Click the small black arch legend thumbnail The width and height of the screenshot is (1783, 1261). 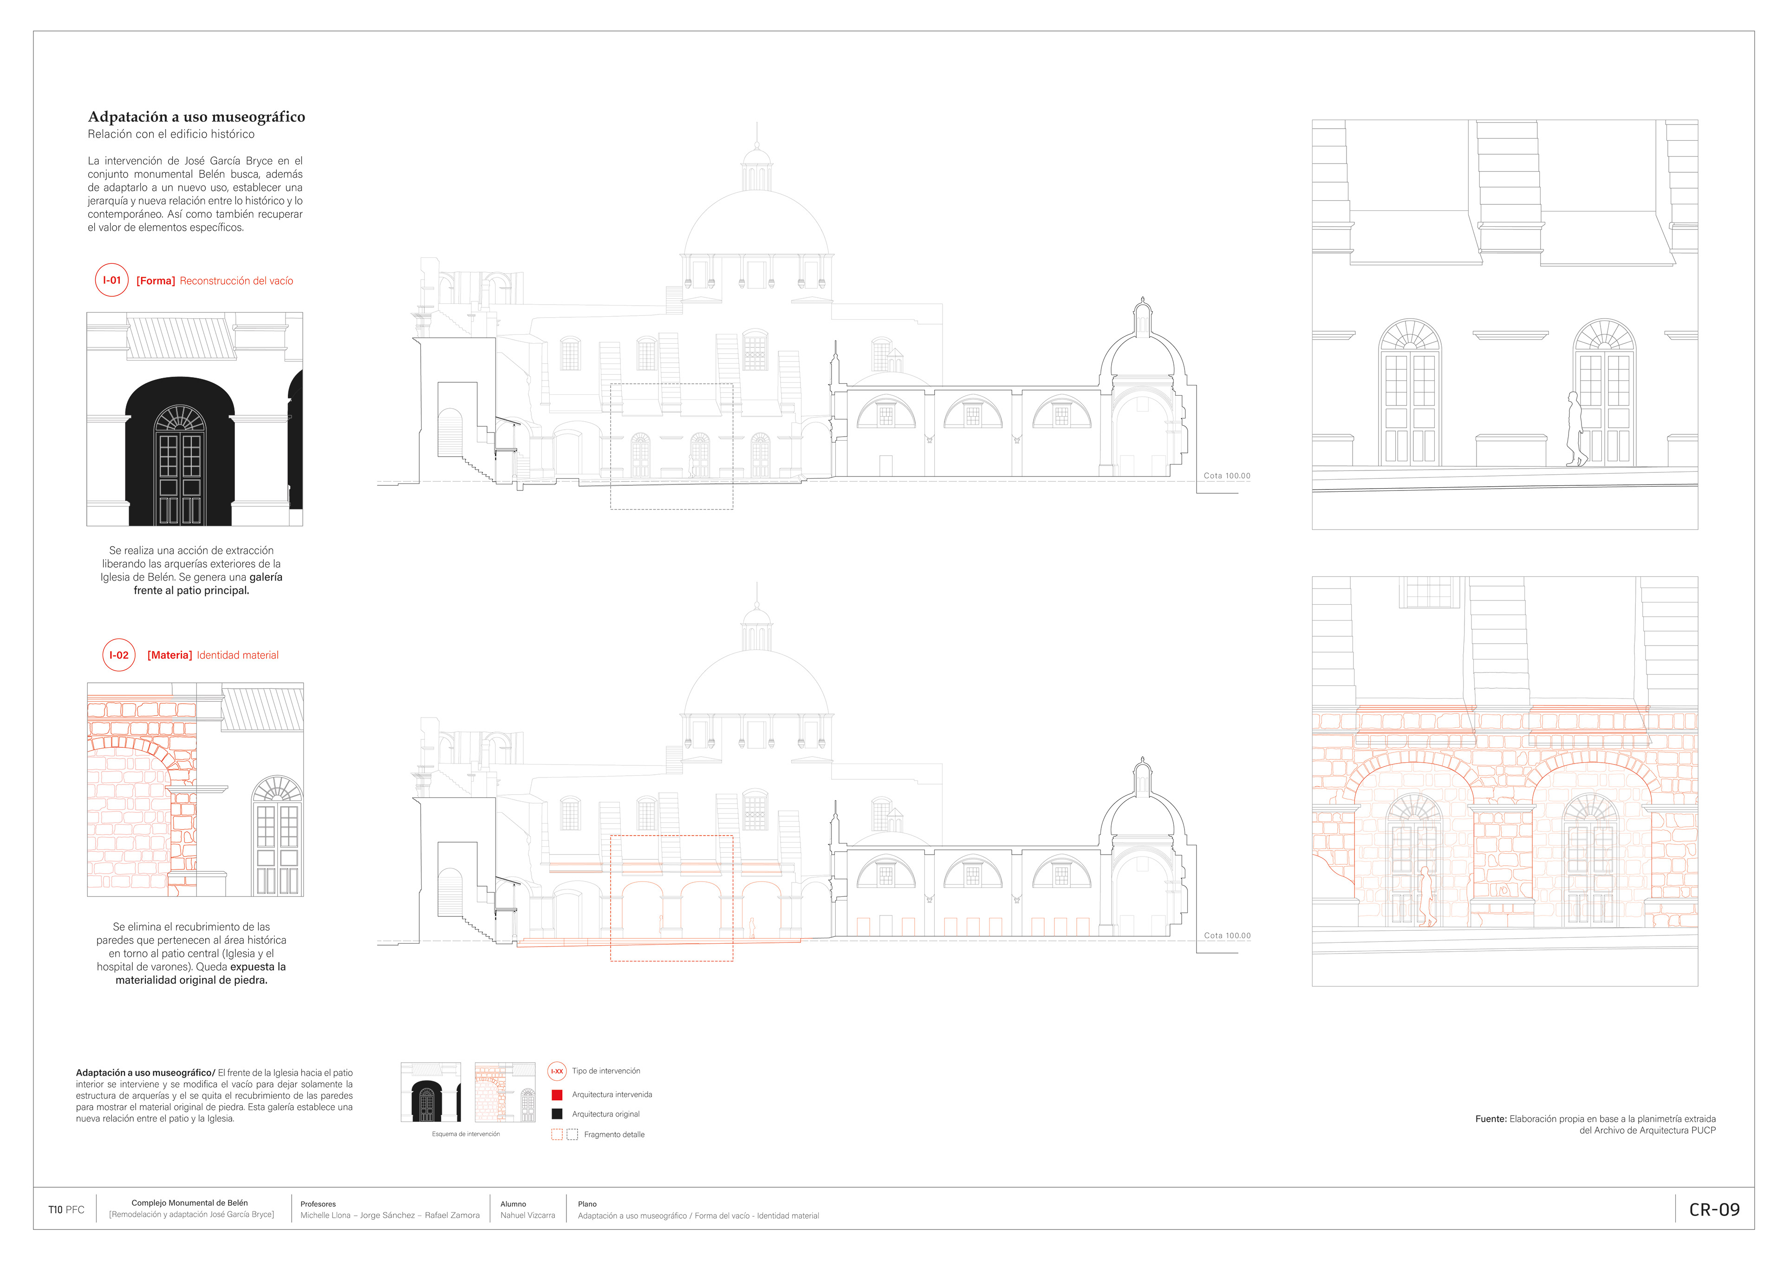(430, 1092)
